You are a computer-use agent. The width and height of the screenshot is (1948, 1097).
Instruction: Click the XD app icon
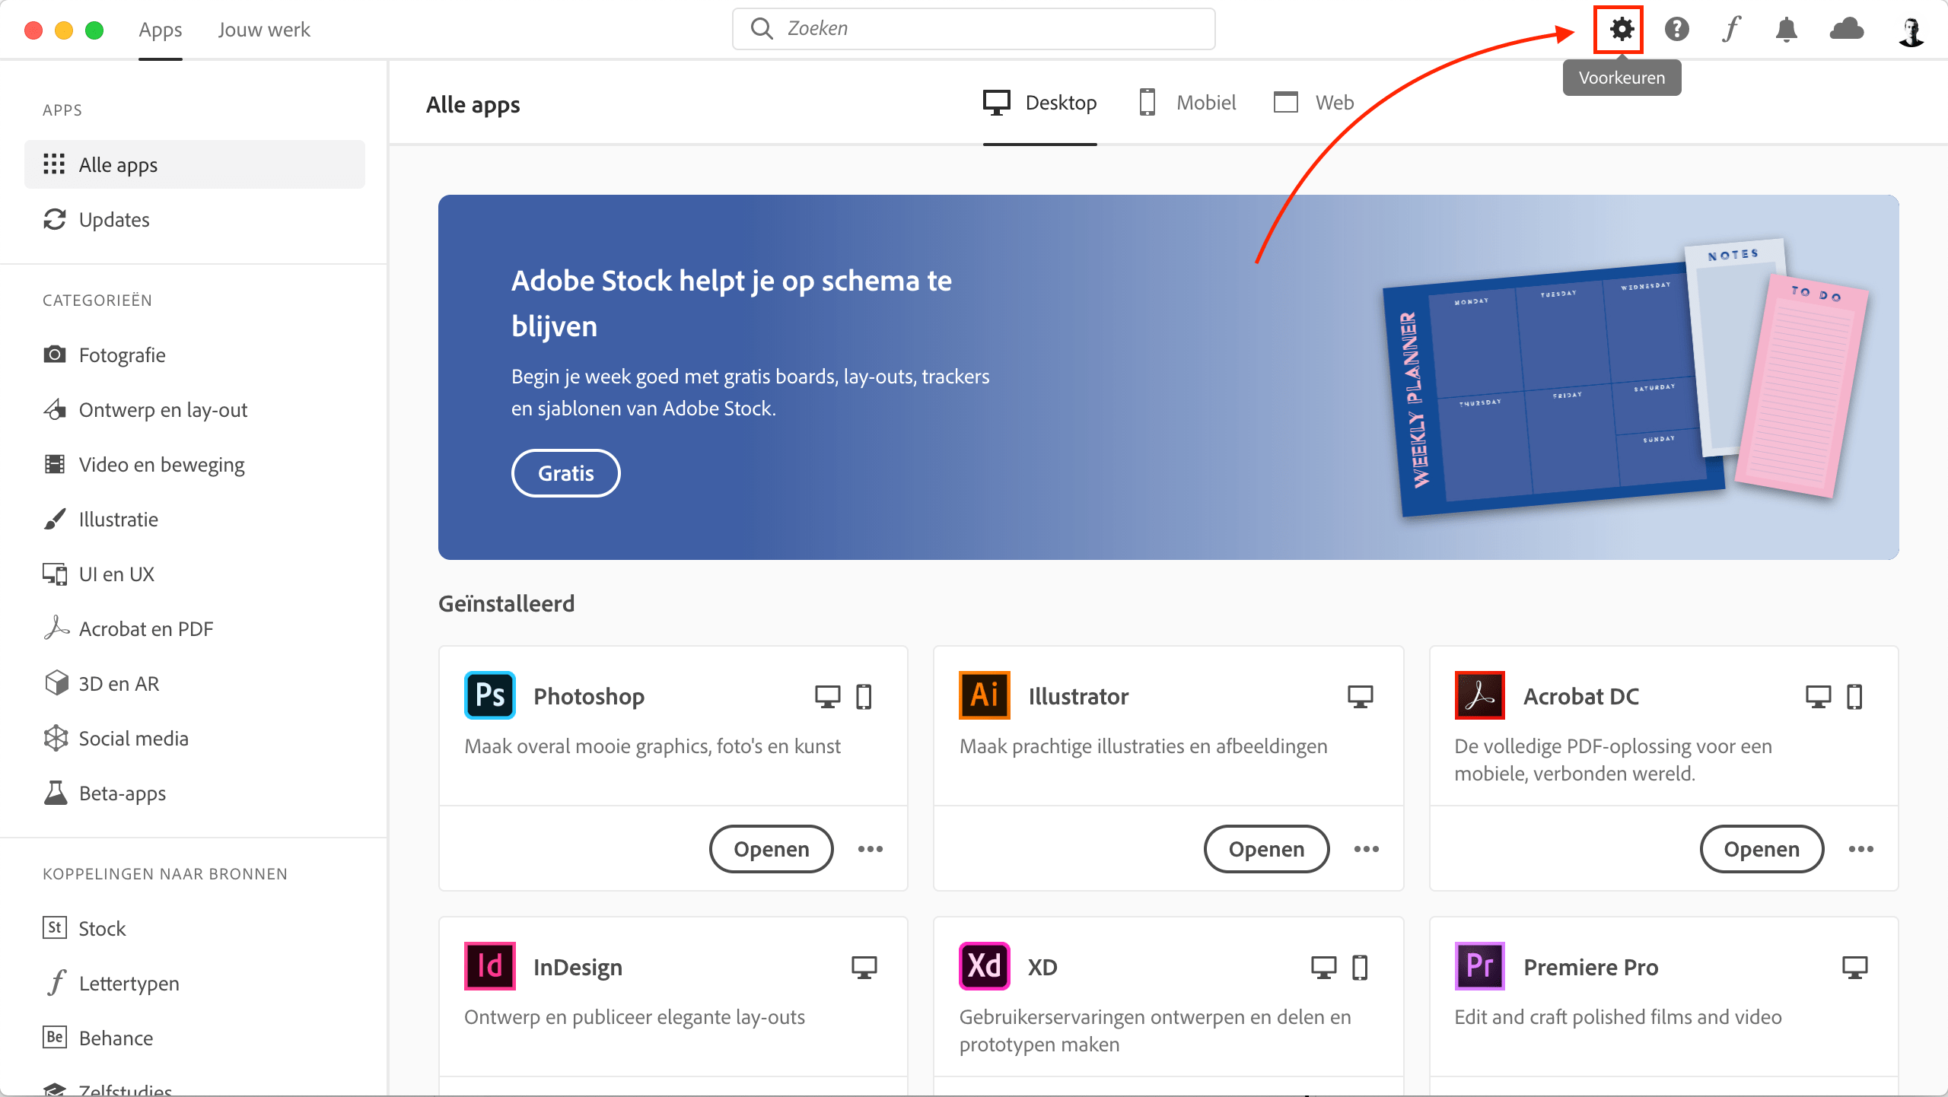985,966
